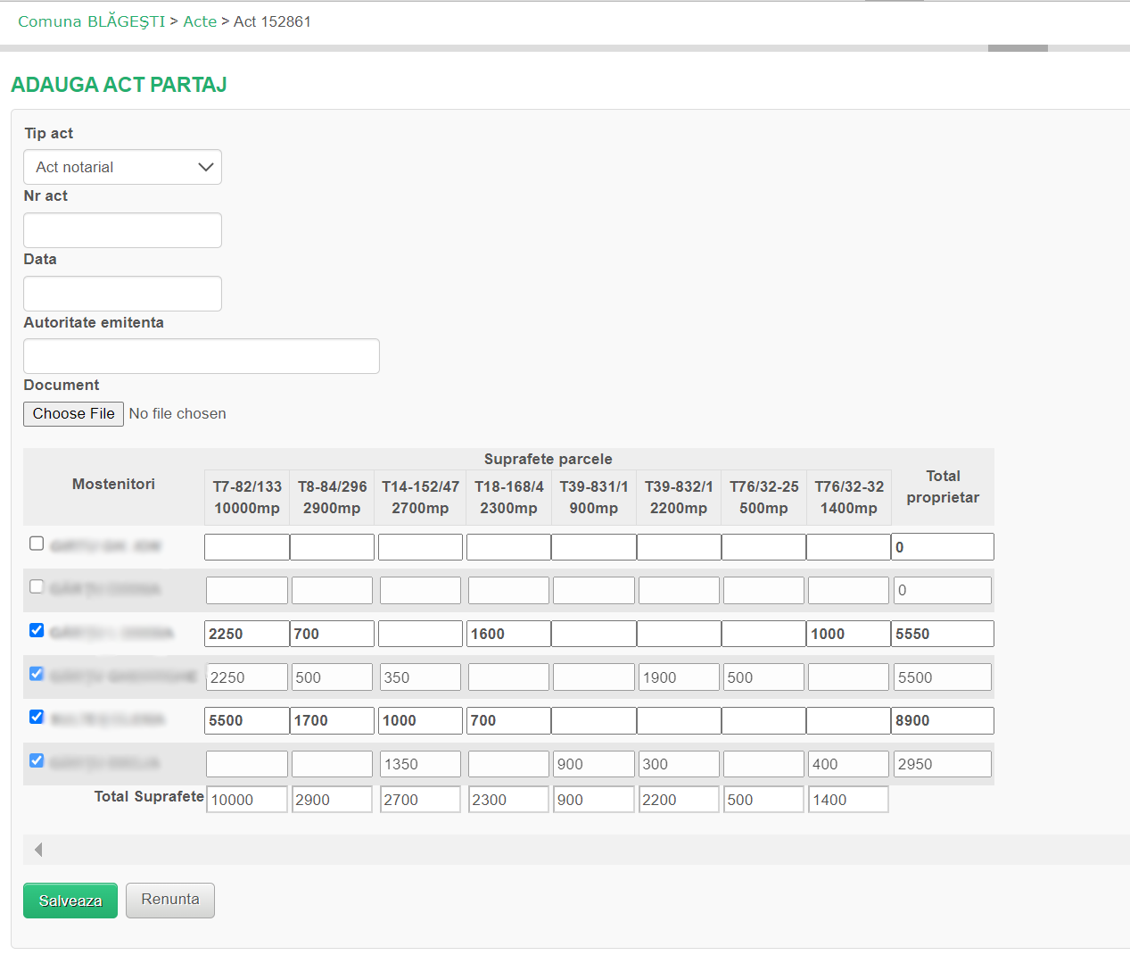Check the second heir row checkbox
The width and height of the screenshot is (1130, 955).
(x=37, y=586)
